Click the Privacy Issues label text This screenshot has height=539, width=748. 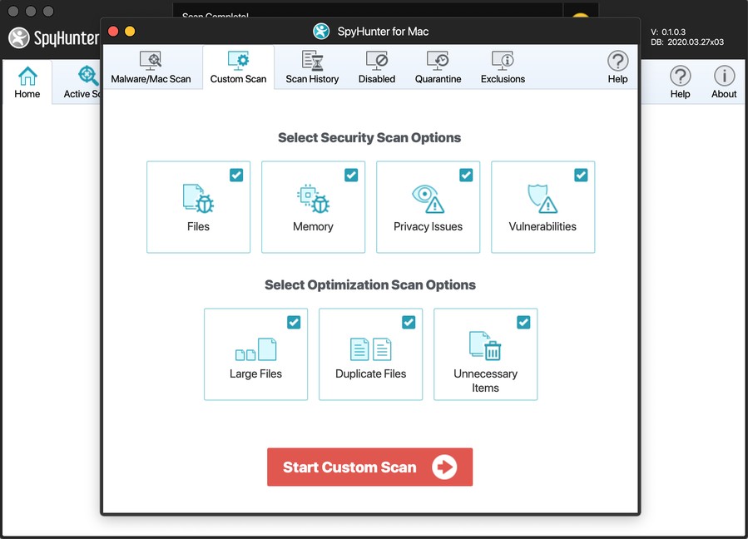point(428,226)
